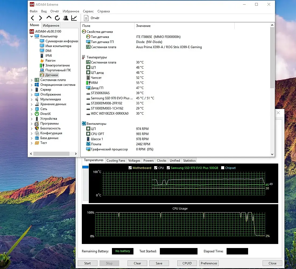The height and width of the screenshot is (269, 296).
Task: Switch to the Voltages tab
Action: pos(134,160)
